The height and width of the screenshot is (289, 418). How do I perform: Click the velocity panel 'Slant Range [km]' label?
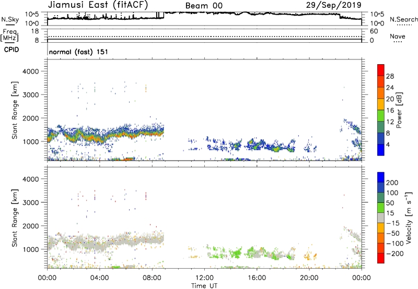15,218
